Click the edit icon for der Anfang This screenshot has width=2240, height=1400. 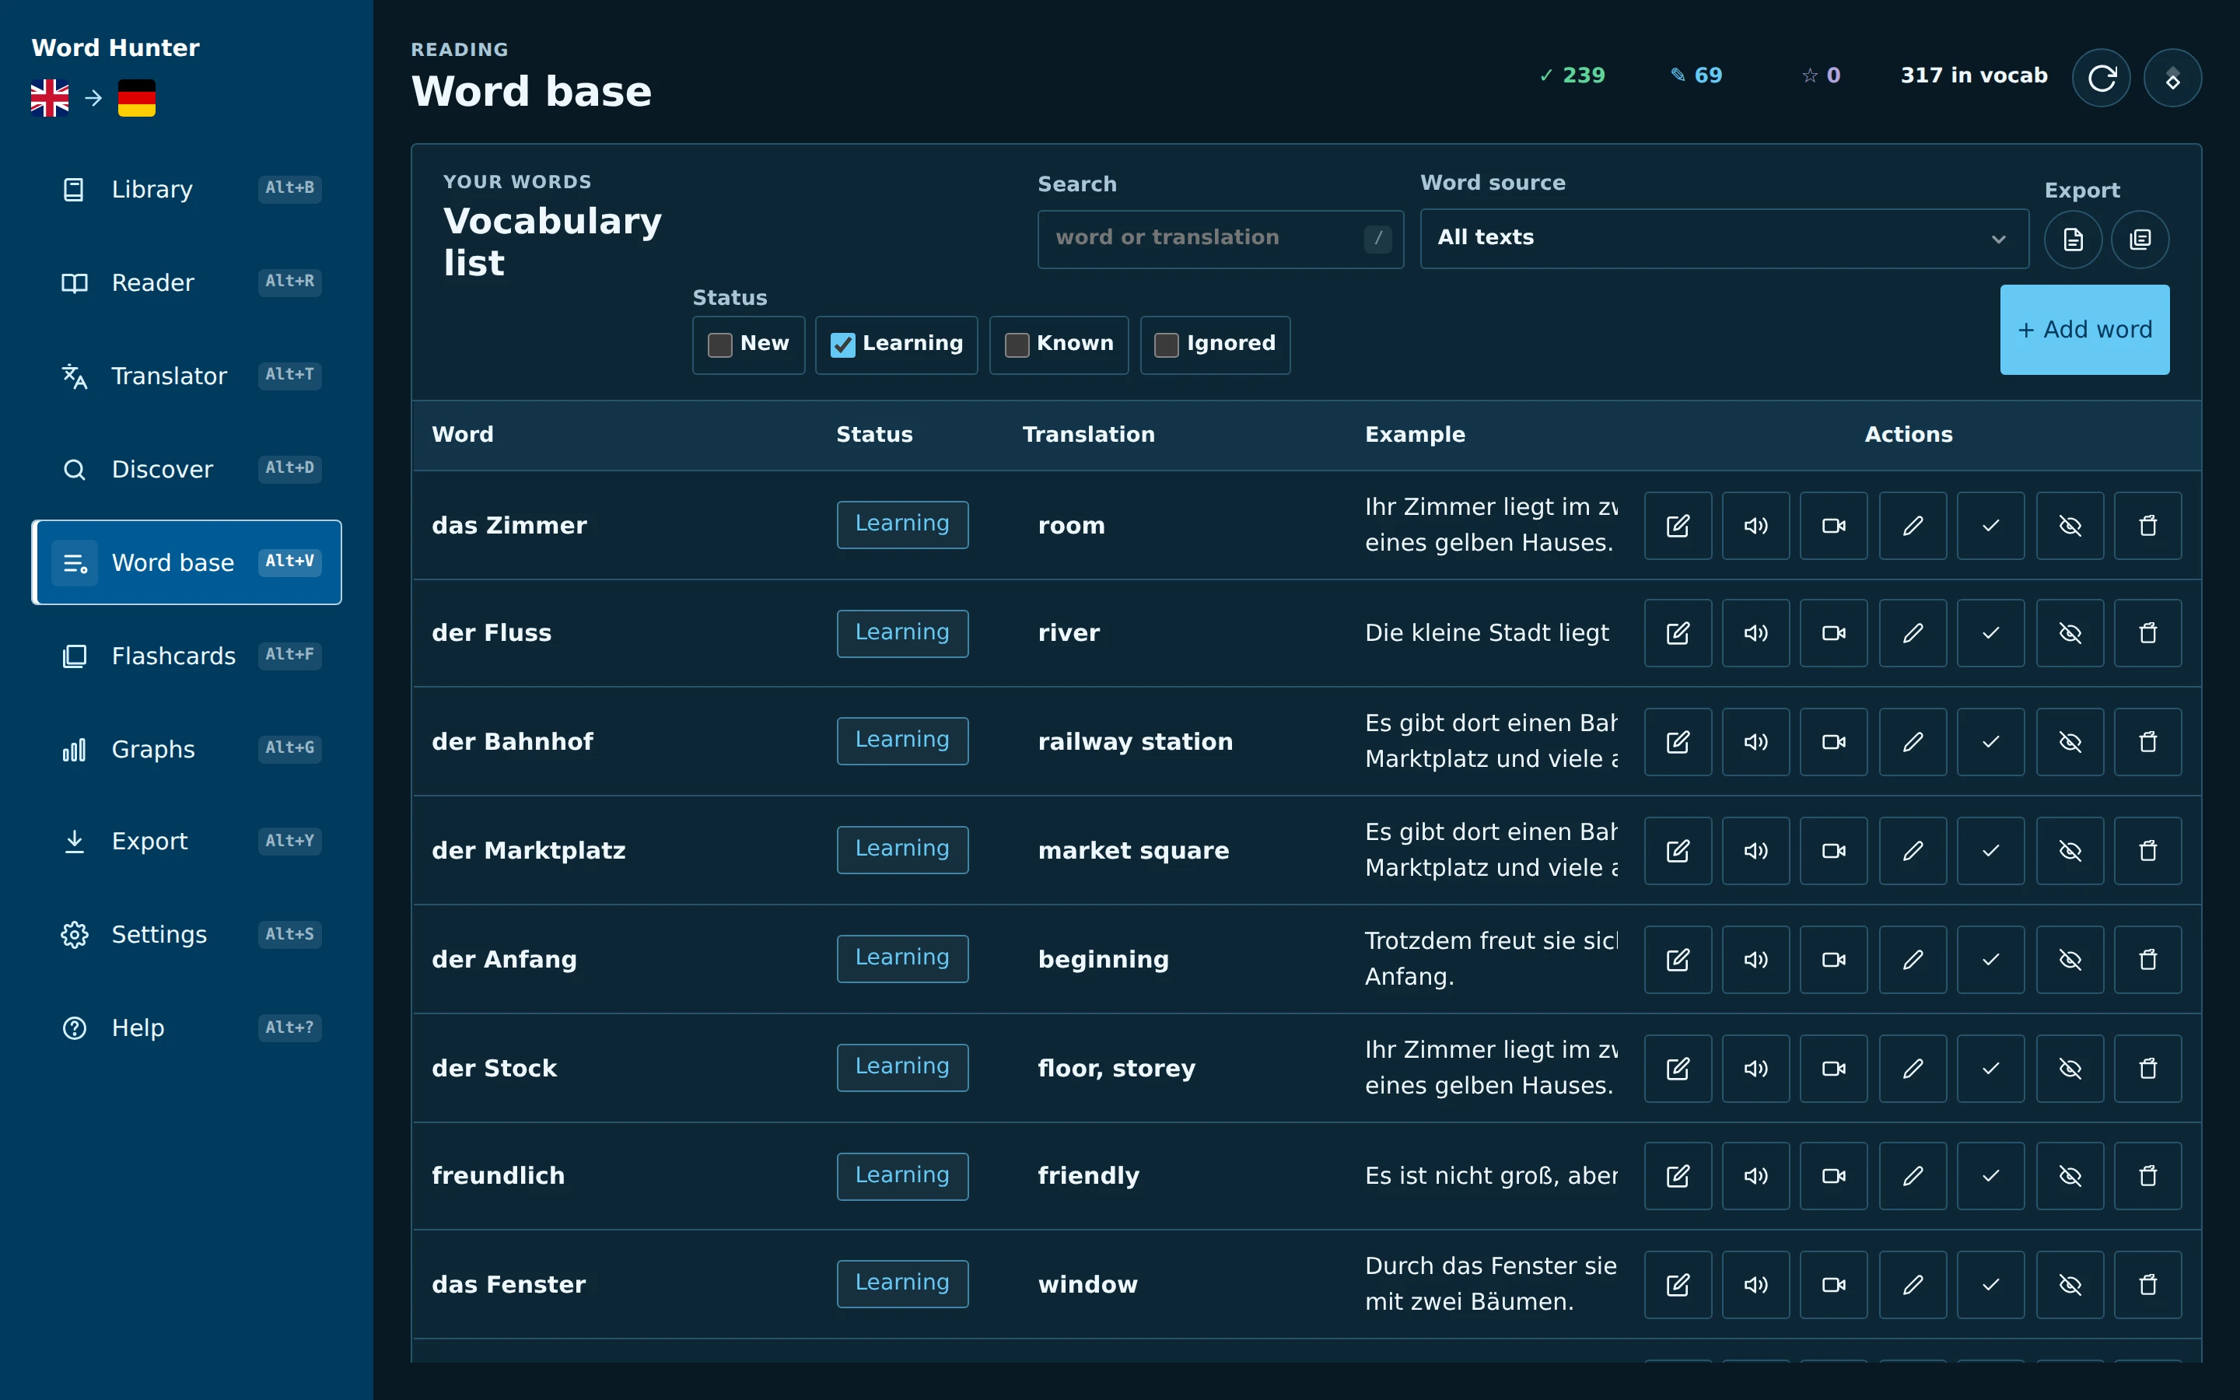(1677, 959)
